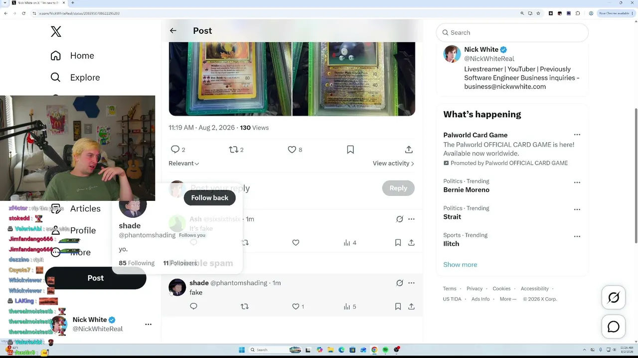Open Grok icon on shade's reply
The image size is (638, 358).
pyautogui.click(x=400, y=283)
